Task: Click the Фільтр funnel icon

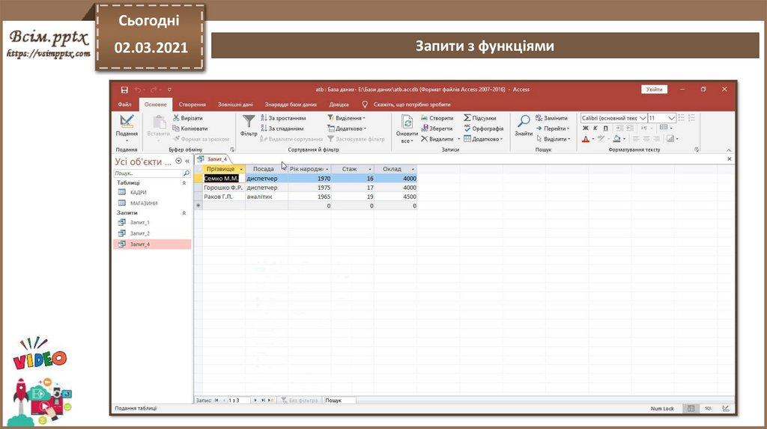Action: click(249, 123)
